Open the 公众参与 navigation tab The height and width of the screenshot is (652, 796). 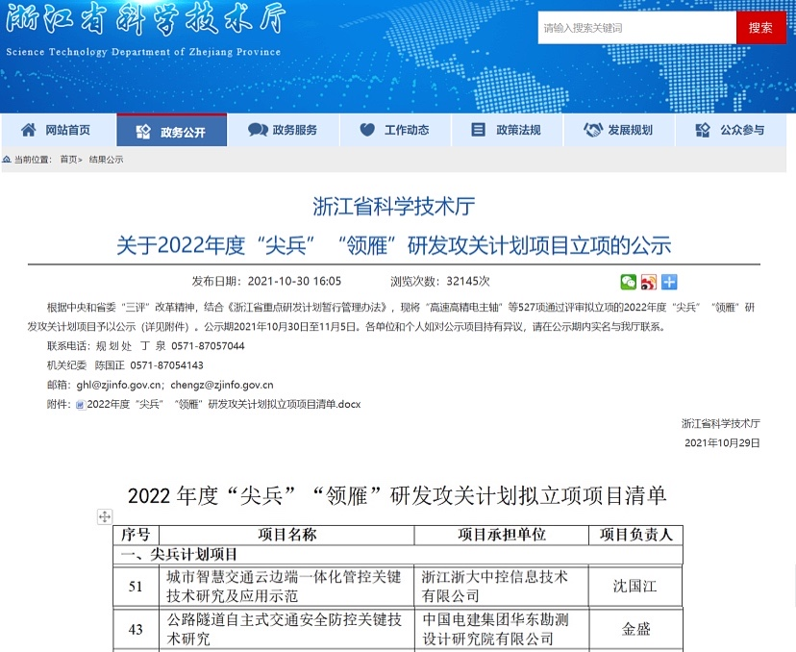(731, 130)
